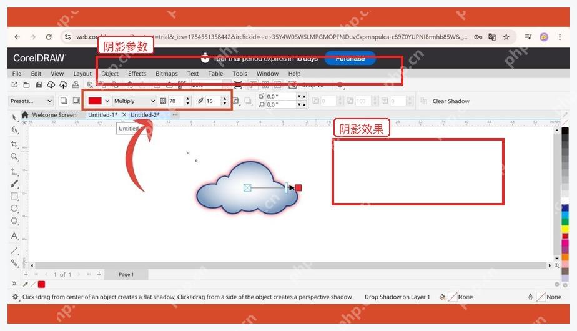577x331 pixels.
Task: Click the horizontal shadow offset field
Action: click(x=280, y=96)
